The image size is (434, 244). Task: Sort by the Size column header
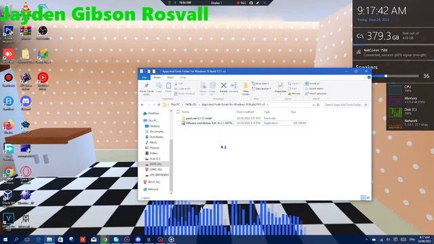click(293, 112)
